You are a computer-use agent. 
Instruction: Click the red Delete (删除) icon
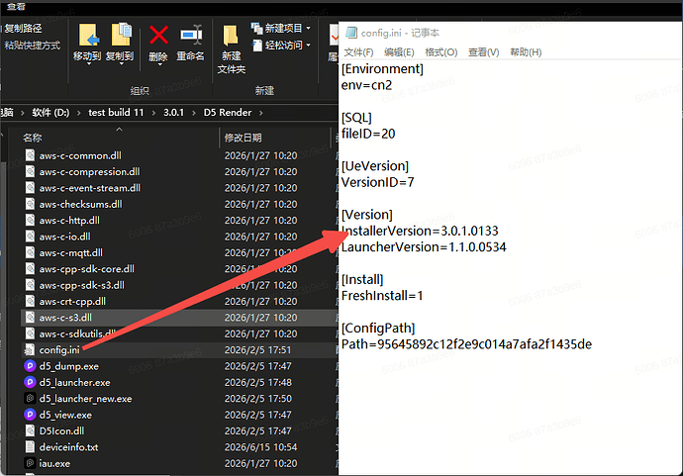tap(158, 35)
